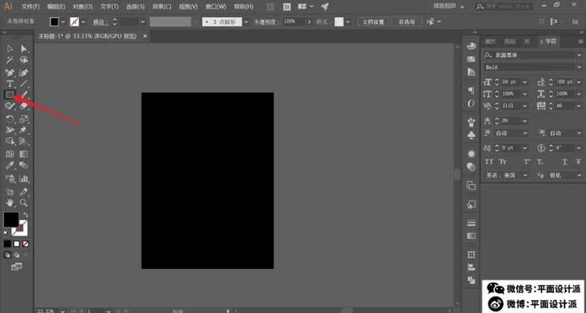
Task: Switch to the 字符 panel tab
Action: tap(549, 42)
